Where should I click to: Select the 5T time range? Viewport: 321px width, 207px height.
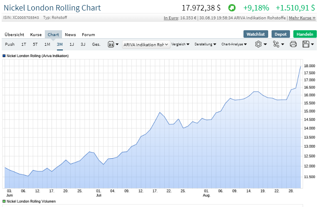[x=35, y=44]
